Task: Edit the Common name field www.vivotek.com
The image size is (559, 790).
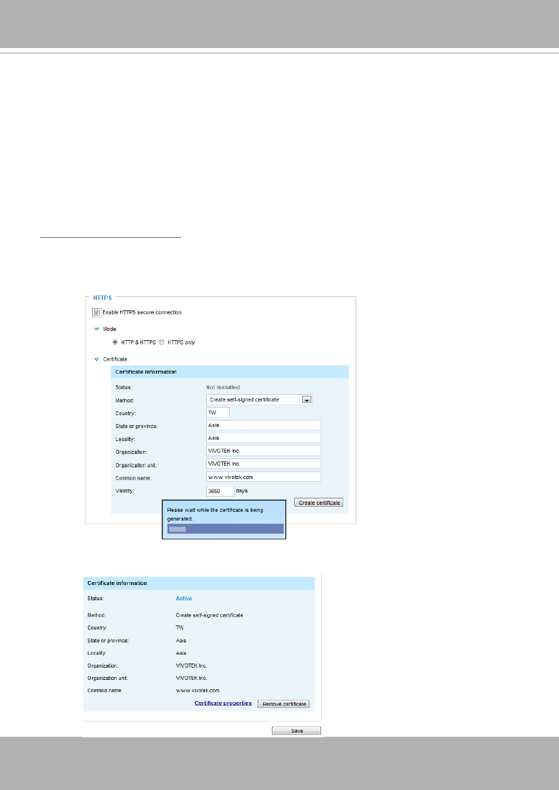Action: pyautogui.click(x=263, y=477)
